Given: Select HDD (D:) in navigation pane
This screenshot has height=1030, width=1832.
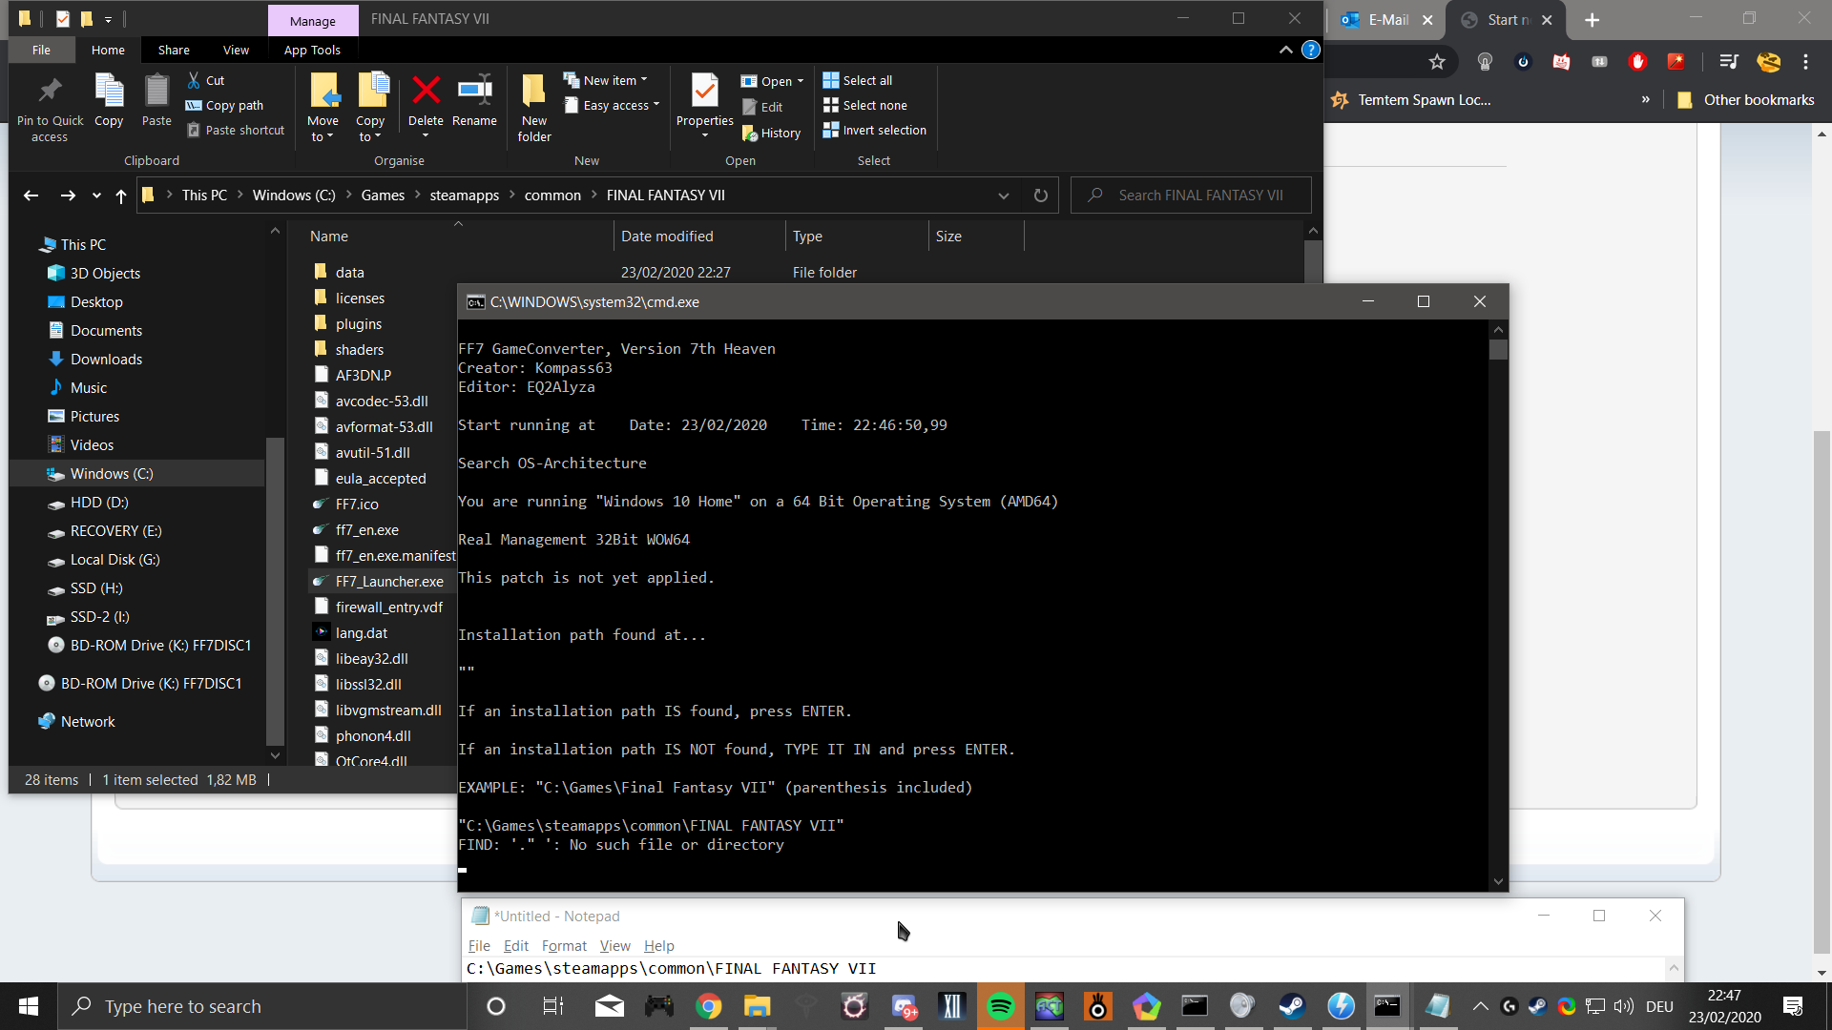Looking at the screenshot, I should (x=99, y=502).
